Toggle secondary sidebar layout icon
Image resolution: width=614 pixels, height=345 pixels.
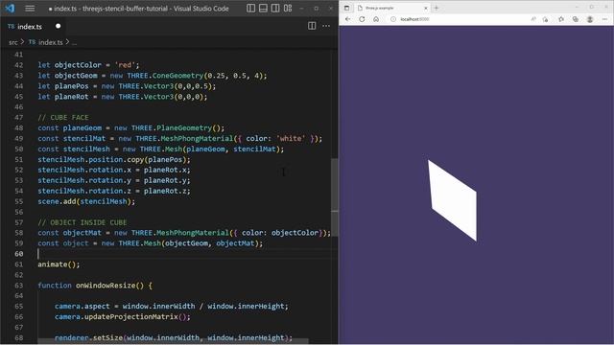tap(275, 9)
